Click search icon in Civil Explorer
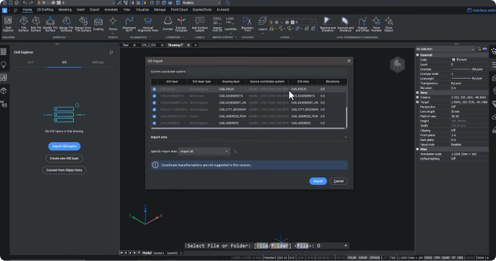This screenshot has height=261, width=496. coord(111,53)
